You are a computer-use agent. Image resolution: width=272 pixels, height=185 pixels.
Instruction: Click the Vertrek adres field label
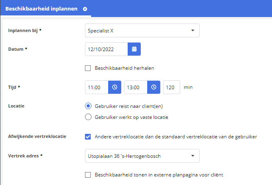pyautogui.click(x=25, y=156)
